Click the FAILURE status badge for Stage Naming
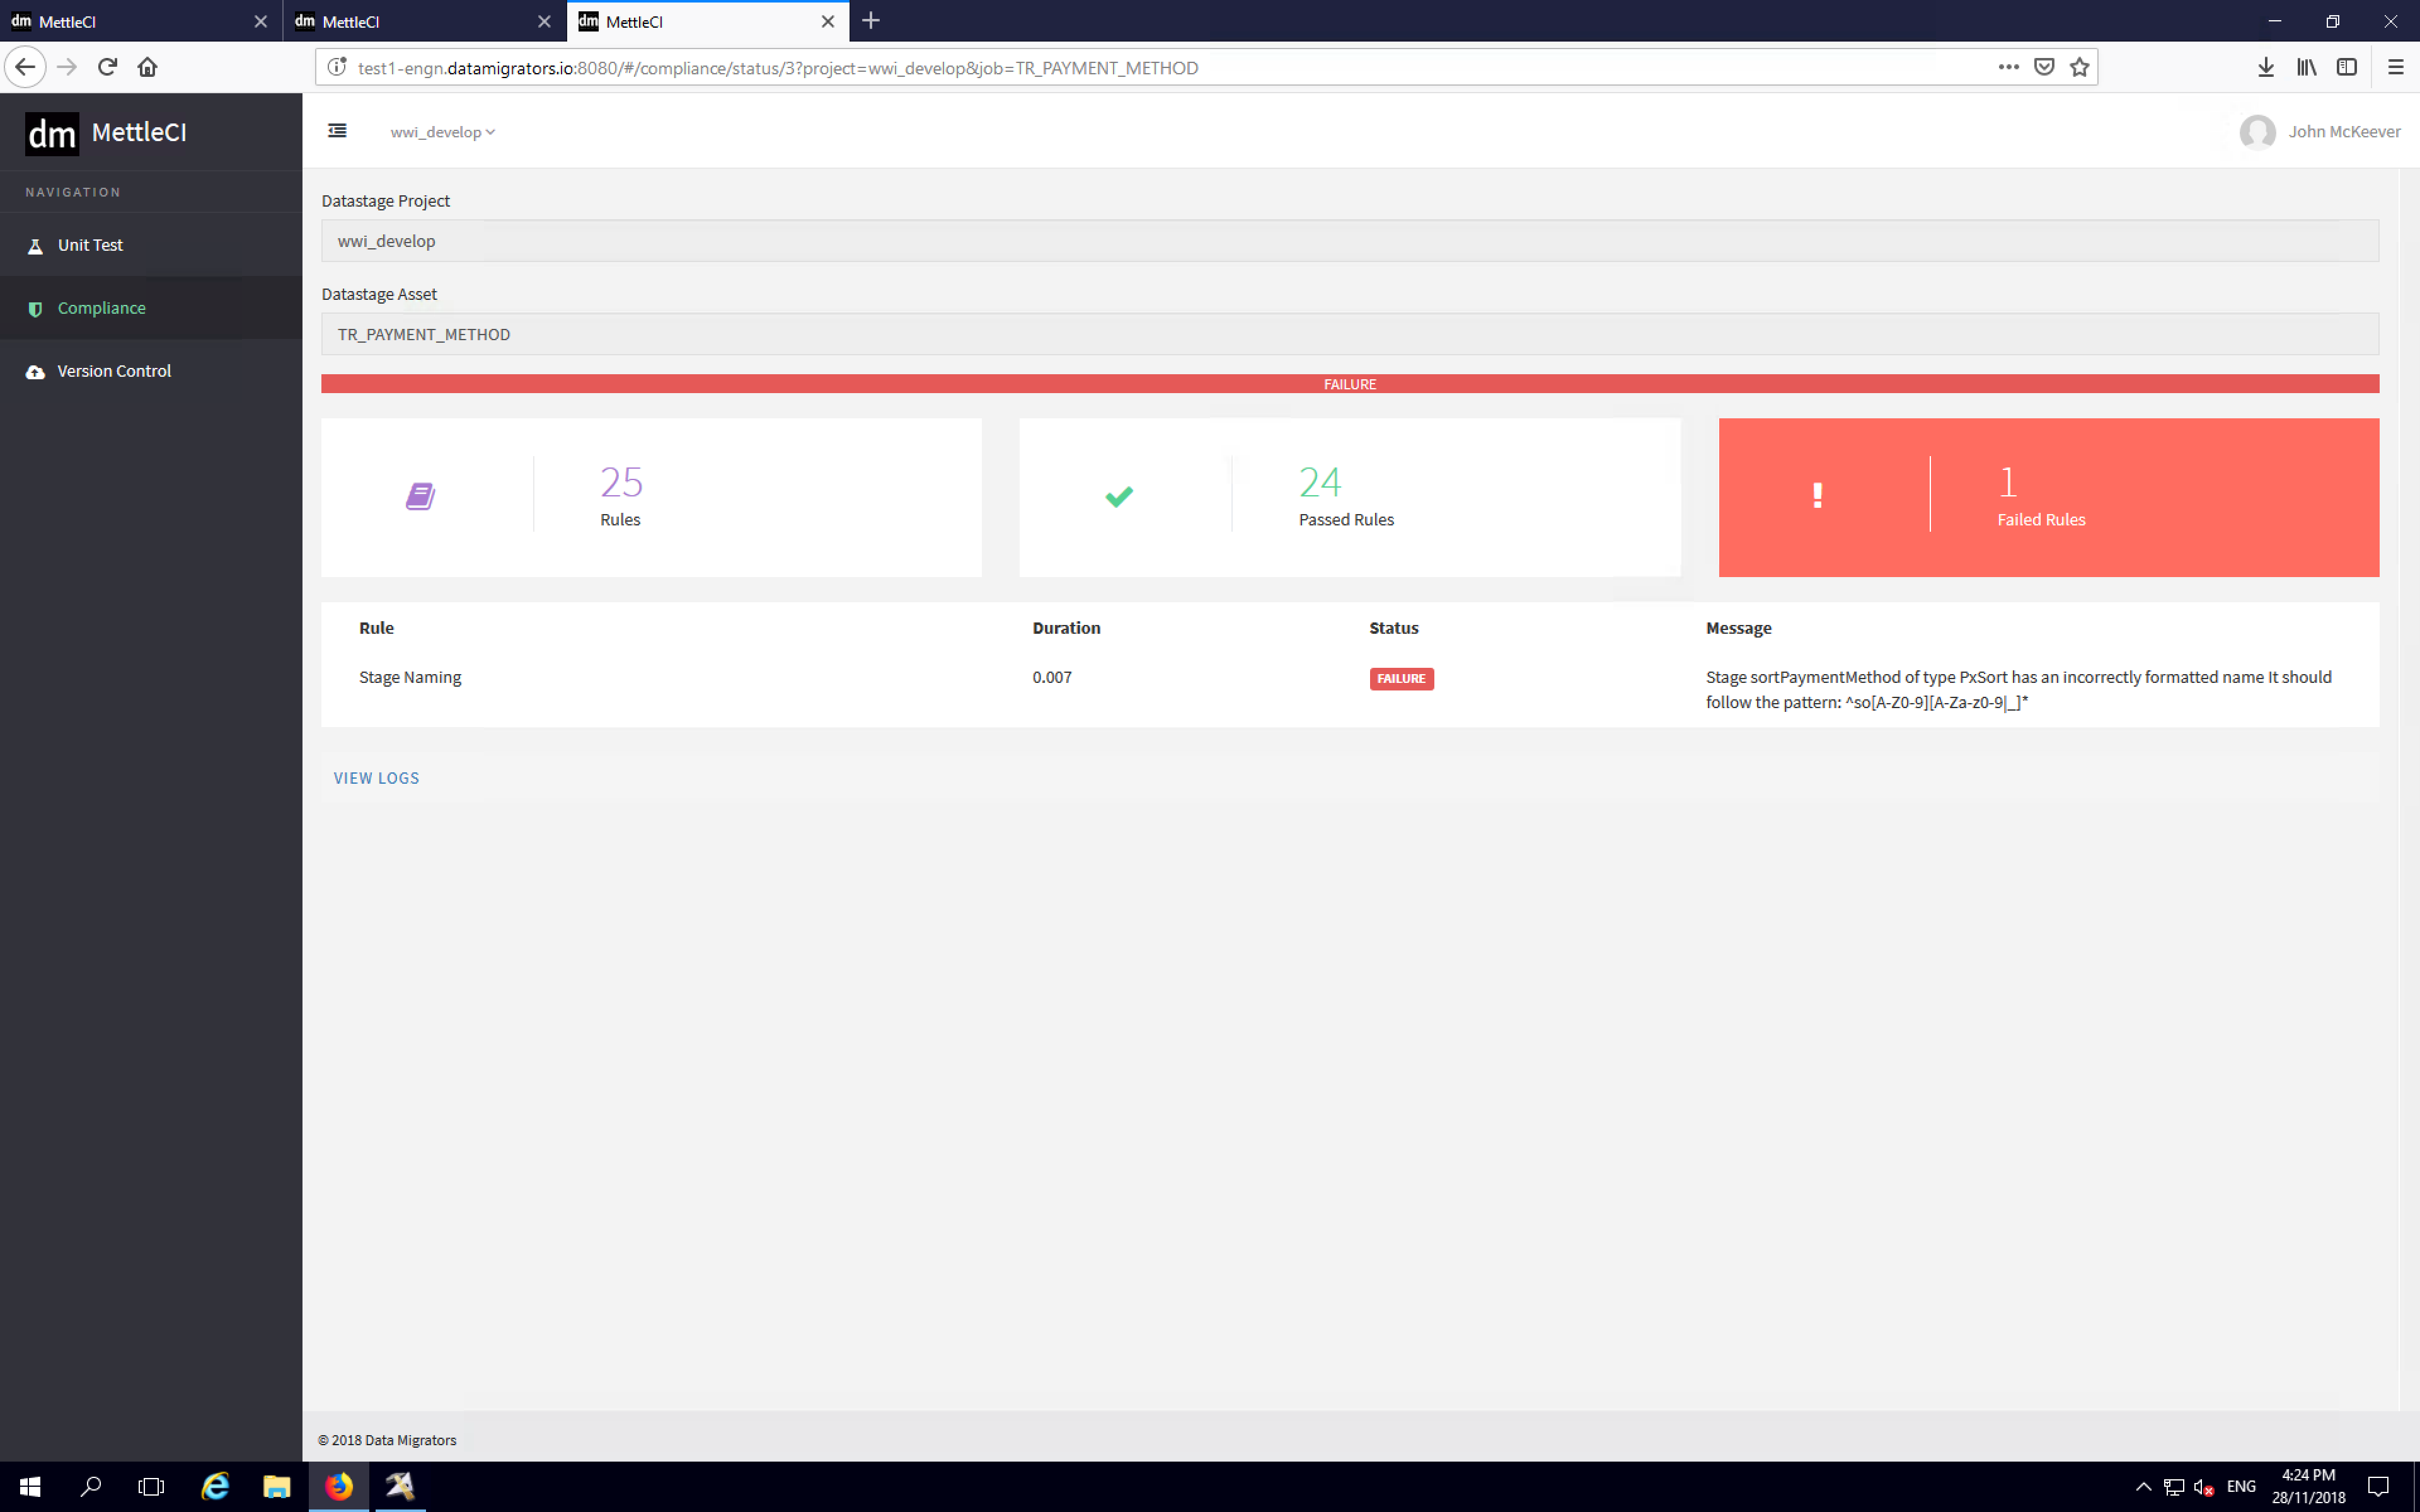Viewport: 2420px width, 1512px height. pos(1401,678)
